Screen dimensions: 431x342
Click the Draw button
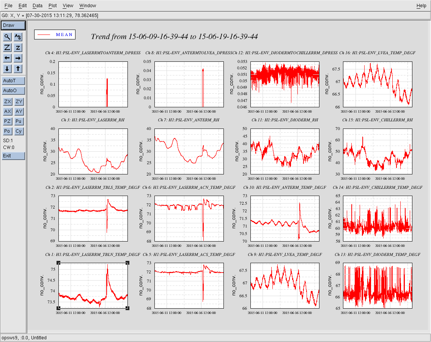[x=13, y=25]
